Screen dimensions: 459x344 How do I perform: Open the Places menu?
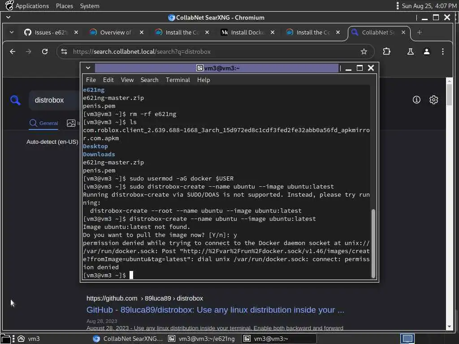(65, 6)
